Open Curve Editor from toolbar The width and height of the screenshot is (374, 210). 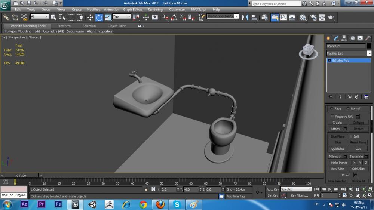[284, 17]
